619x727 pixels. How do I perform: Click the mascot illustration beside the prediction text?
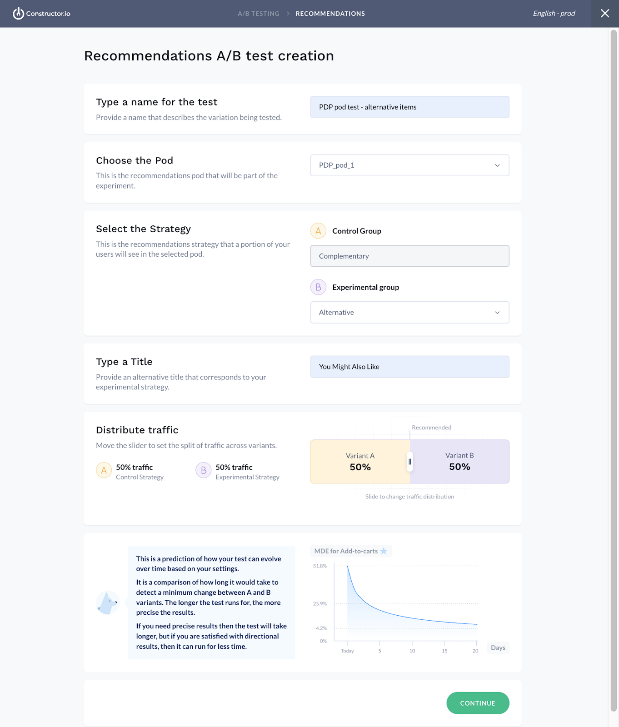108,603
